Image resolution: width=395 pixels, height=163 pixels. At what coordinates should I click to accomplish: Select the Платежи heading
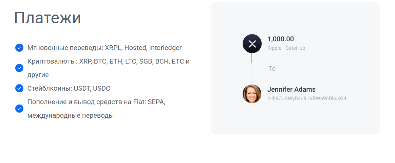[48, 18]
